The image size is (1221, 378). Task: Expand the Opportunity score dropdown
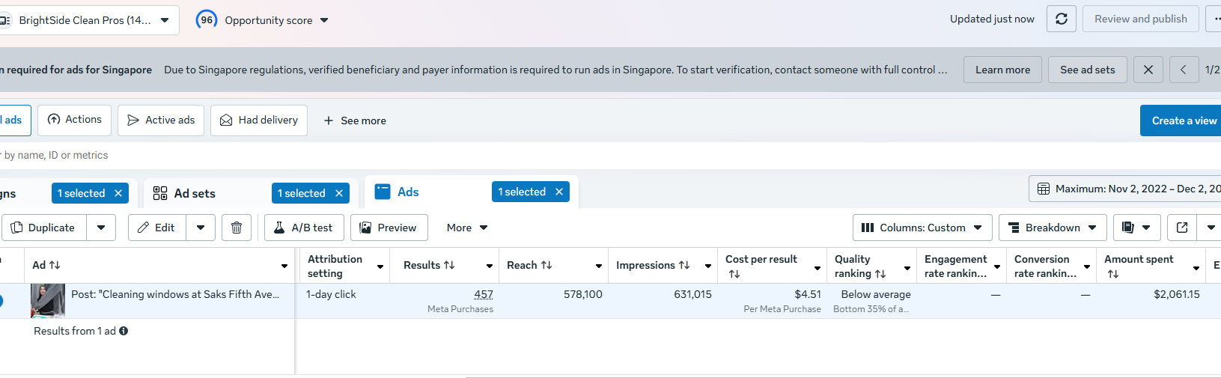pyautogui.click(x=324, y=20)
